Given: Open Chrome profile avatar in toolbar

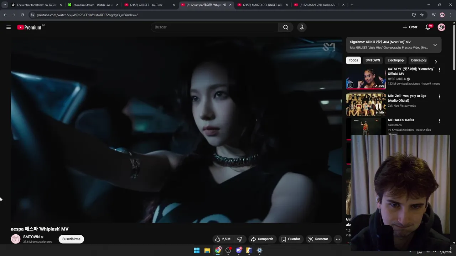Looking at the screenshot, I should pyautogui.click(x=442, y=15).
